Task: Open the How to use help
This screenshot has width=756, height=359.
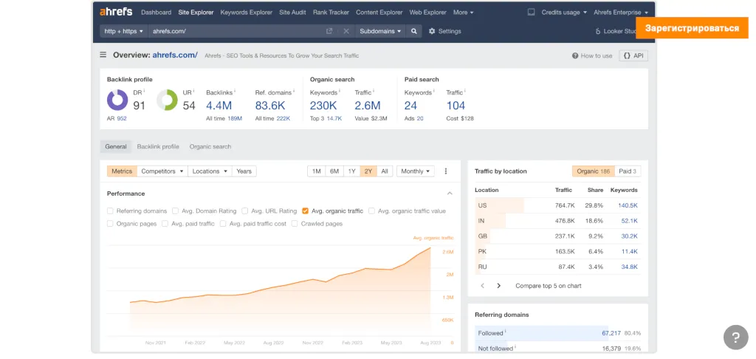Action: point(592,55)
